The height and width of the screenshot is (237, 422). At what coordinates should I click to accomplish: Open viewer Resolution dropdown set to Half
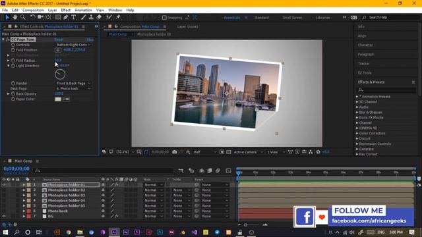204,152
